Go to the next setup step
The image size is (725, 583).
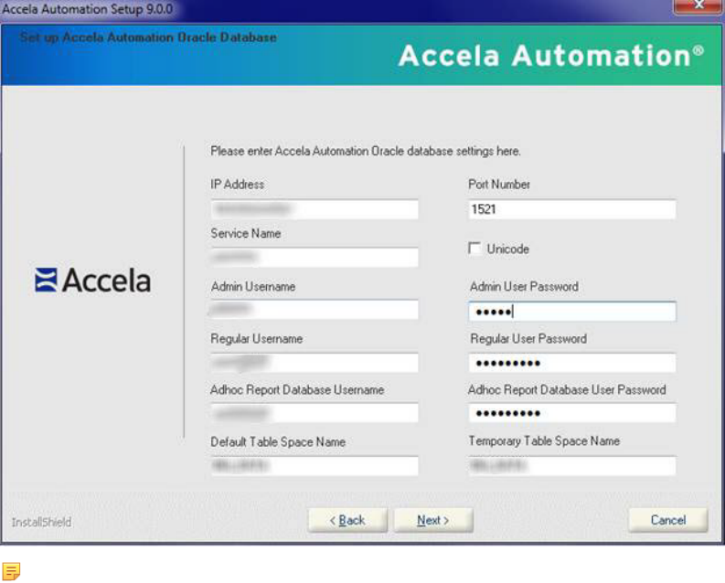(433, 520)
